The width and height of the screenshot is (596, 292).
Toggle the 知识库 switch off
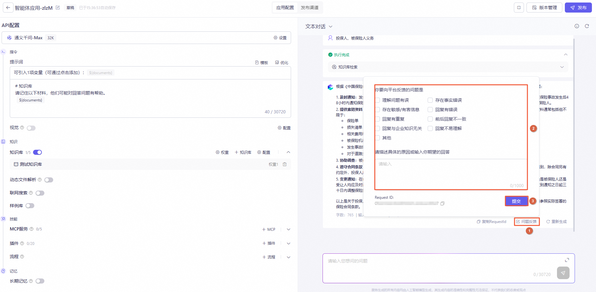(37, 152)
